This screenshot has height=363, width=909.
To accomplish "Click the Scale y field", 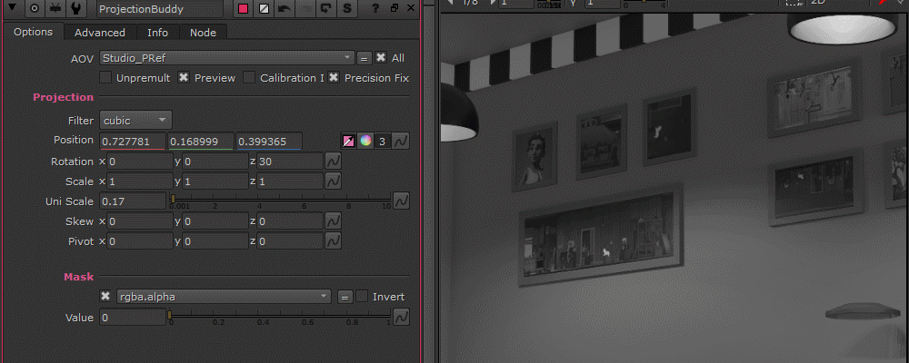I will click(x=215, y=181).
